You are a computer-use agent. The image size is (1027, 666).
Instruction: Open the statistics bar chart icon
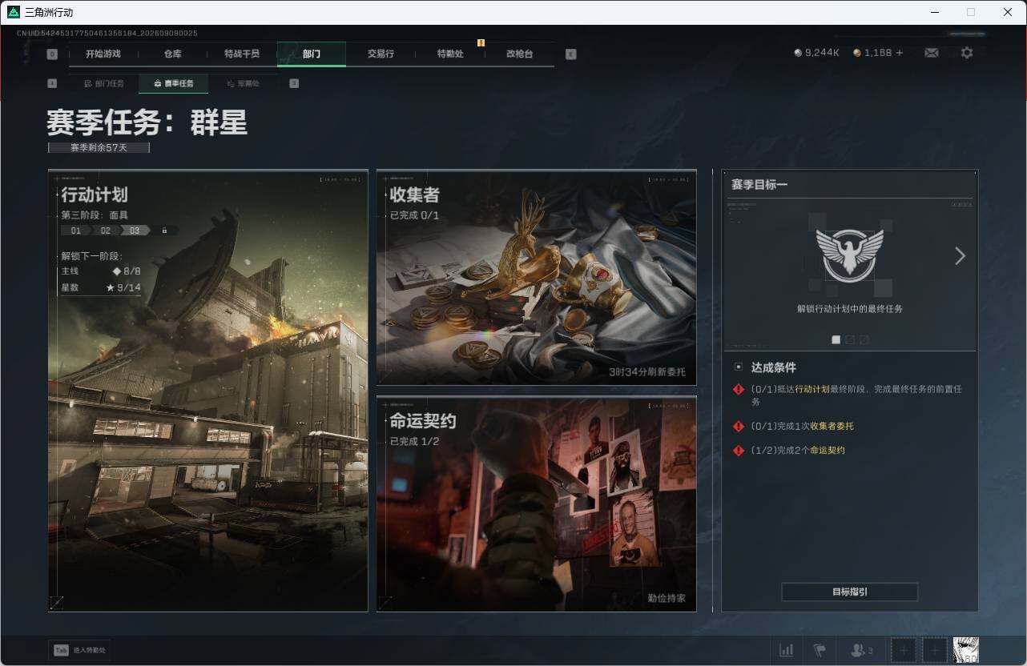point(787,650)
